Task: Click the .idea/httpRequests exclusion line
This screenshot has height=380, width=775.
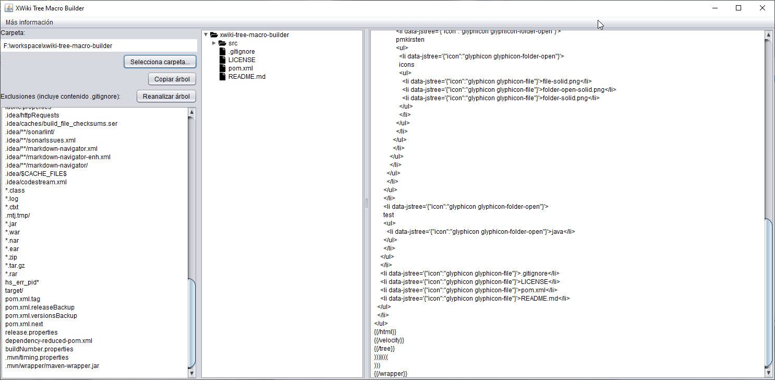Action: (32, 115)
